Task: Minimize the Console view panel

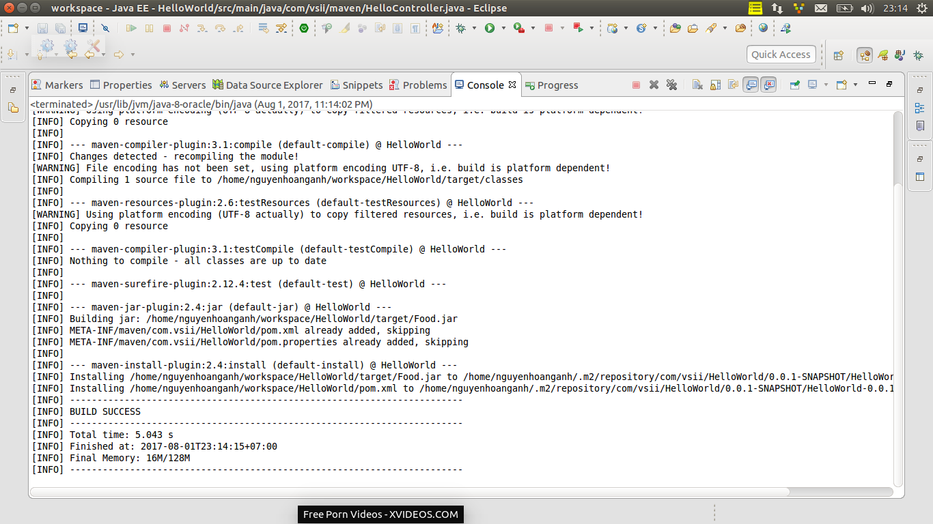Action: tap(872, 83)
